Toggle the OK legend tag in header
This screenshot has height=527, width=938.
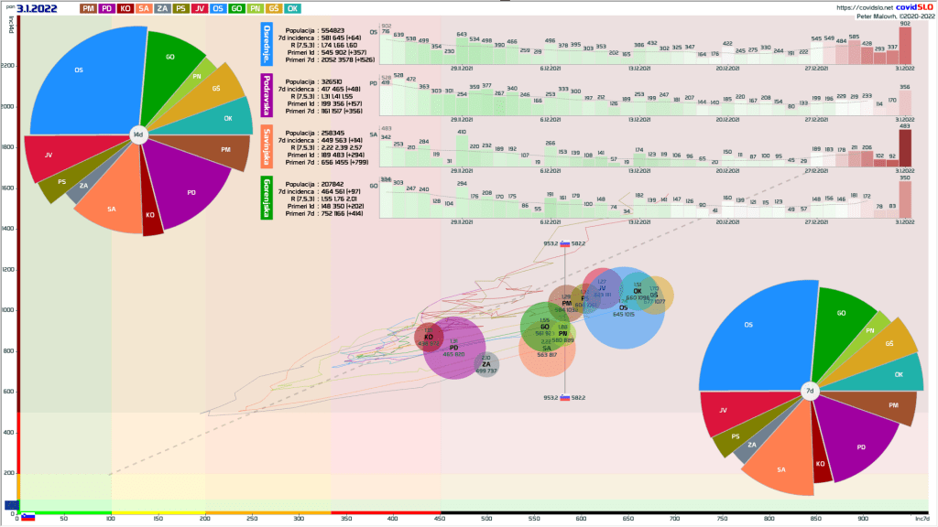(292, 8)
